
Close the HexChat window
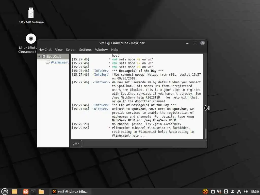pyautogui.click(x=202, y=43)
